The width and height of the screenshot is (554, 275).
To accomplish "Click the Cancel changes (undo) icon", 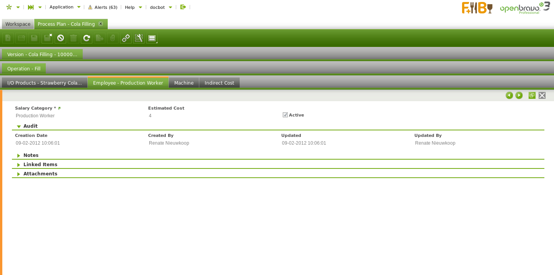I will [60, 38].
